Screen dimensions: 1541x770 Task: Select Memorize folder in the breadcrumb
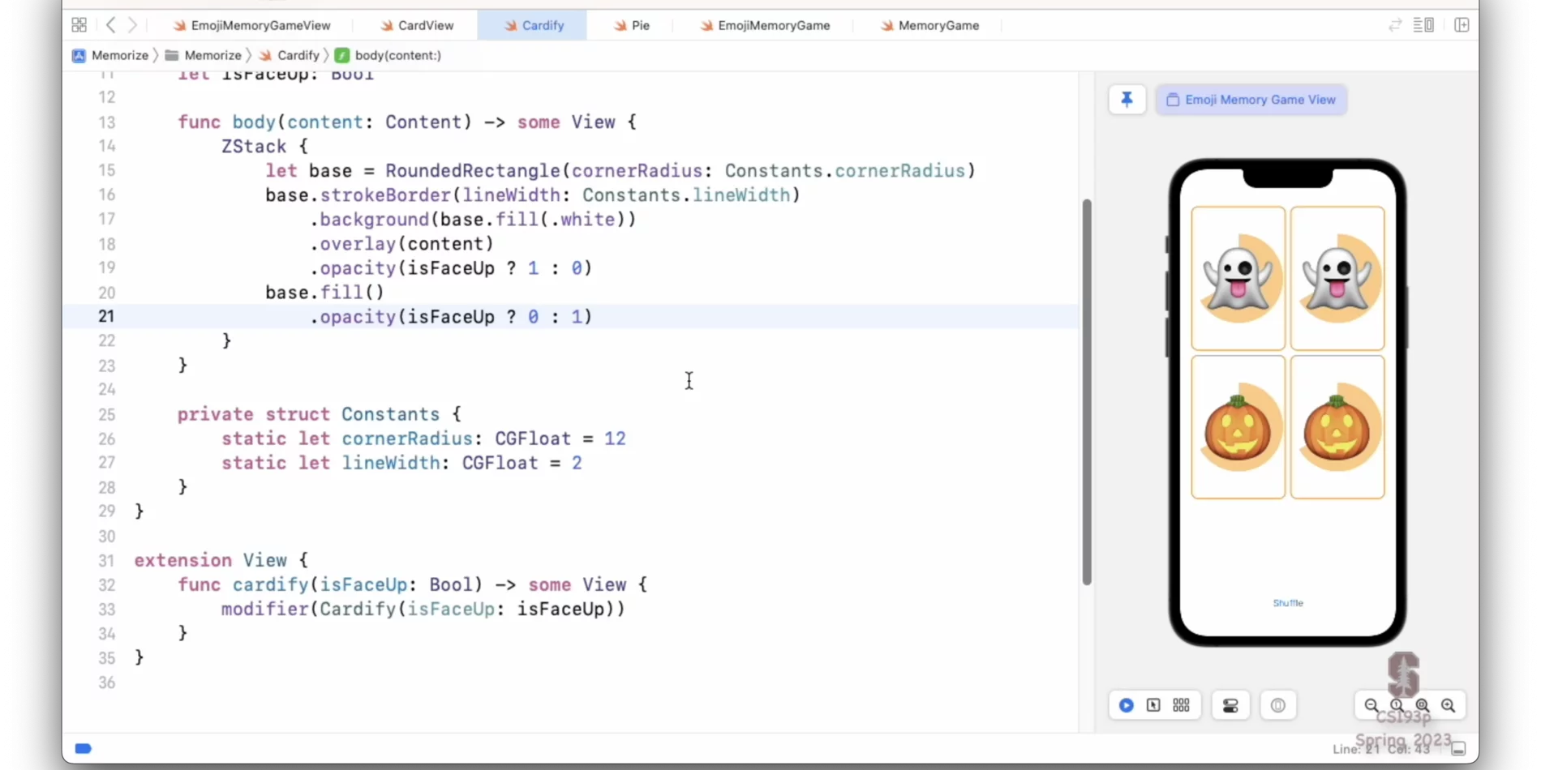(204, 55)
